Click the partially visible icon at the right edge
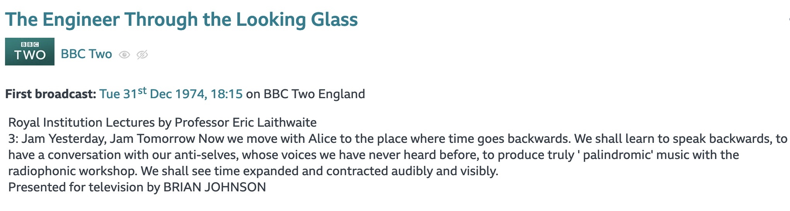The height and width of the screenshot is (211, 790). 788,19
